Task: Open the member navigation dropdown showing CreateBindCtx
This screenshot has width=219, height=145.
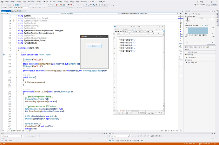Action: [149, 13]
